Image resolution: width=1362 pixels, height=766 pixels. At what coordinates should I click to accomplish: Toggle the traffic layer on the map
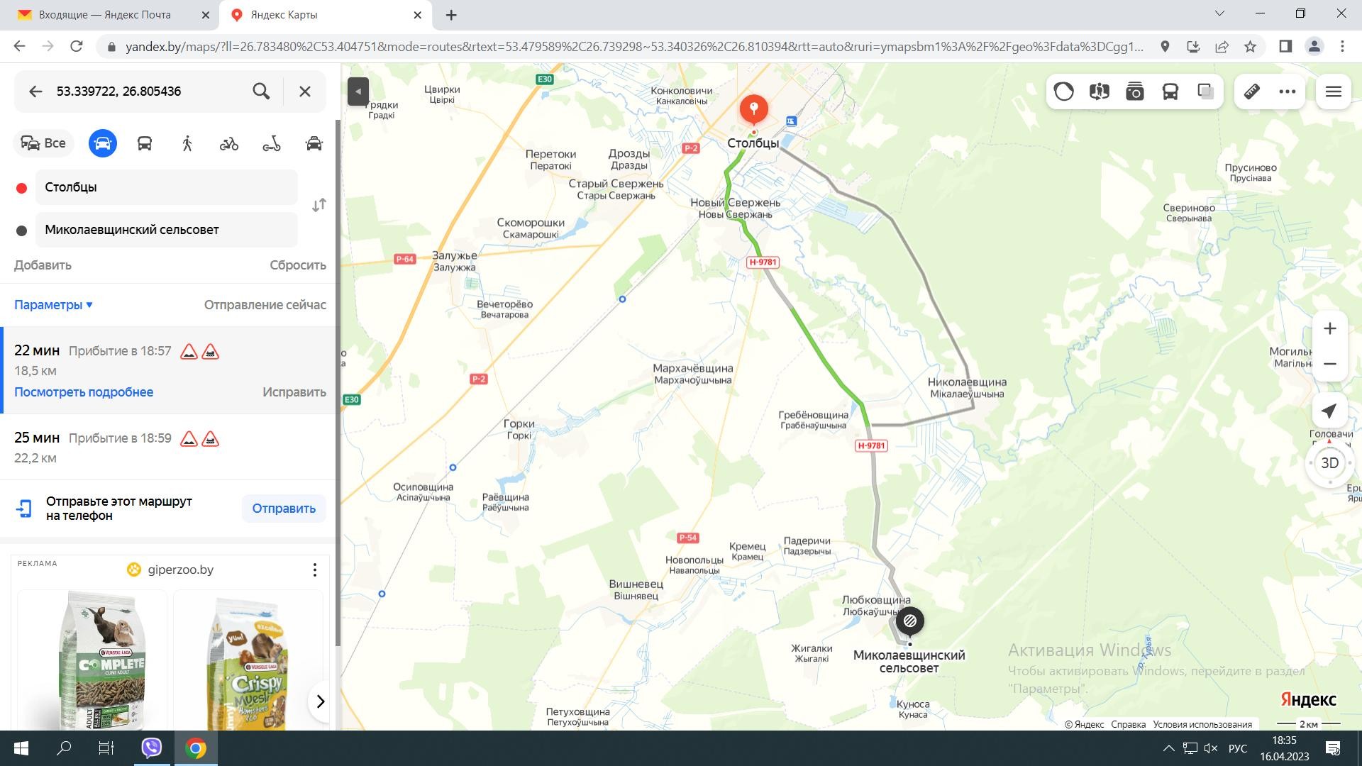1064,91
